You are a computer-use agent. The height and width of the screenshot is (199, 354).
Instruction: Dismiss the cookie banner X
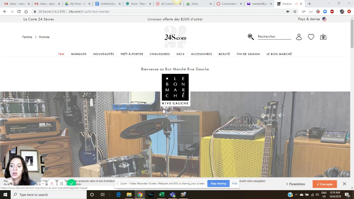(x=344, y=184)
